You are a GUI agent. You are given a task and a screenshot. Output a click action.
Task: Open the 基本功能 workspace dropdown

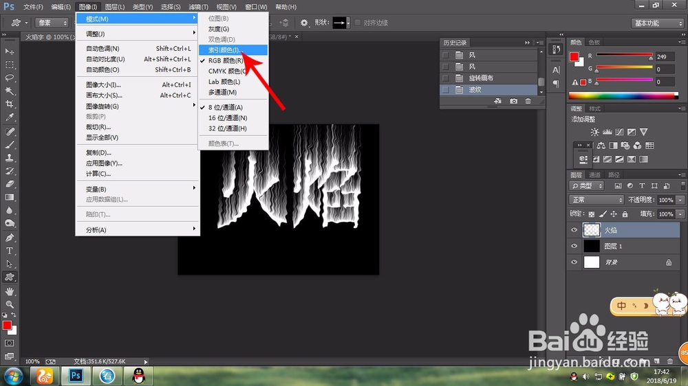point(657,23)
